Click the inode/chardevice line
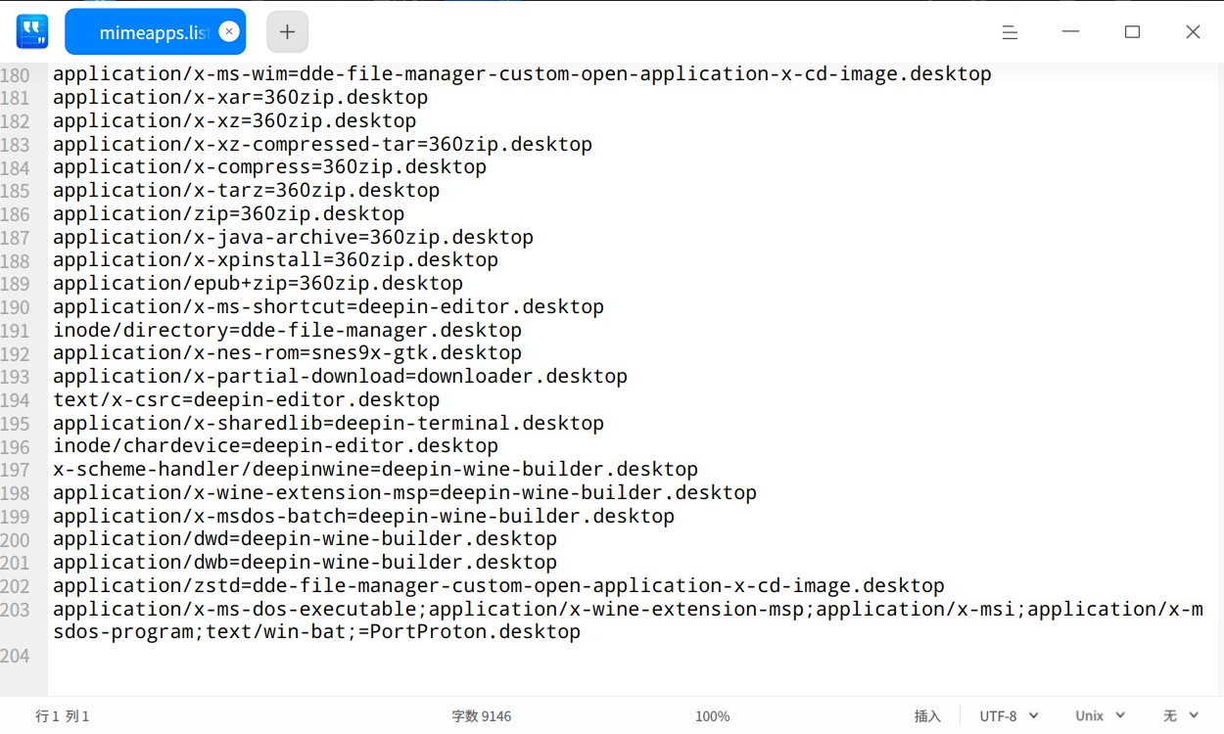1224x734 pixels. [275, 446]
